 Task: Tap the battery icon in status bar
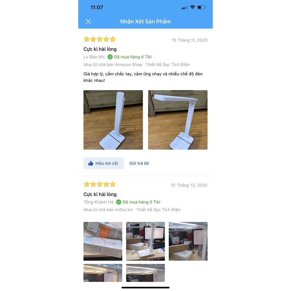pyautogui.click(x=201, y=7)
